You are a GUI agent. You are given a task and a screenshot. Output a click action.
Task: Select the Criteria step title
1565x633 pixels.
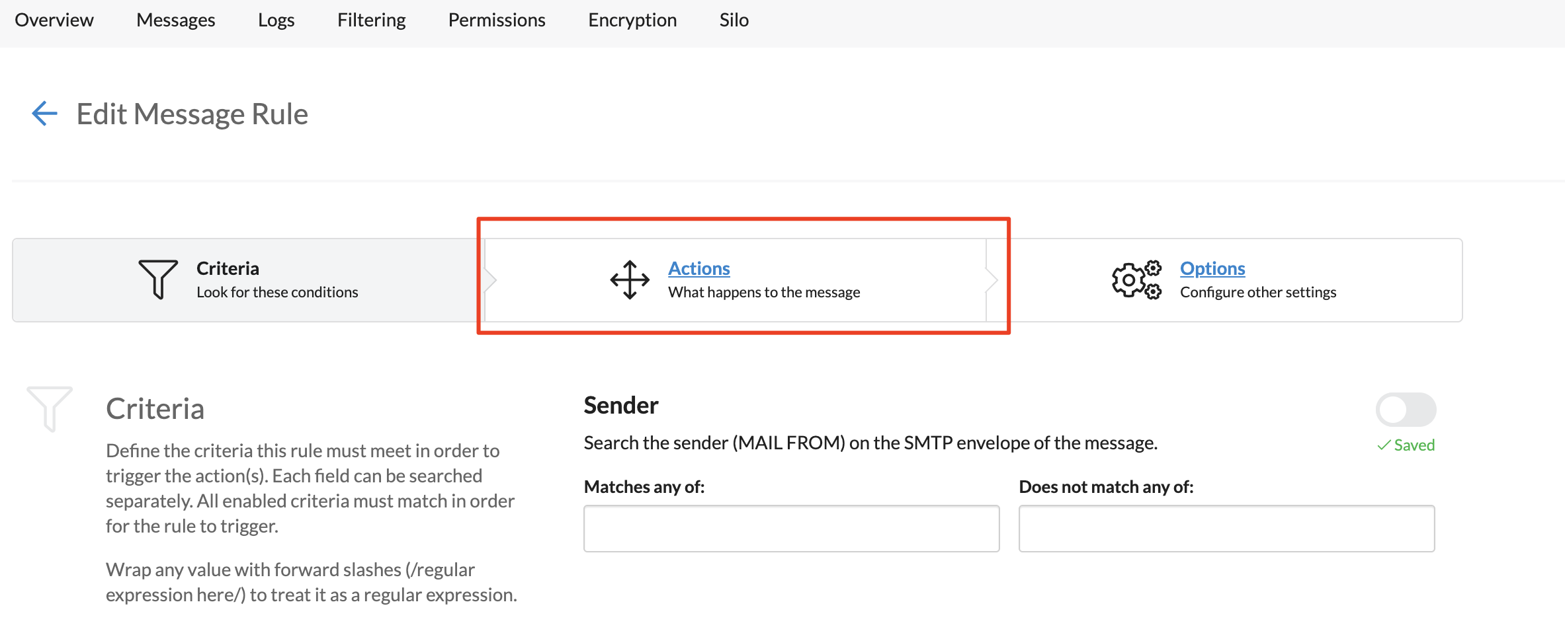228,268
